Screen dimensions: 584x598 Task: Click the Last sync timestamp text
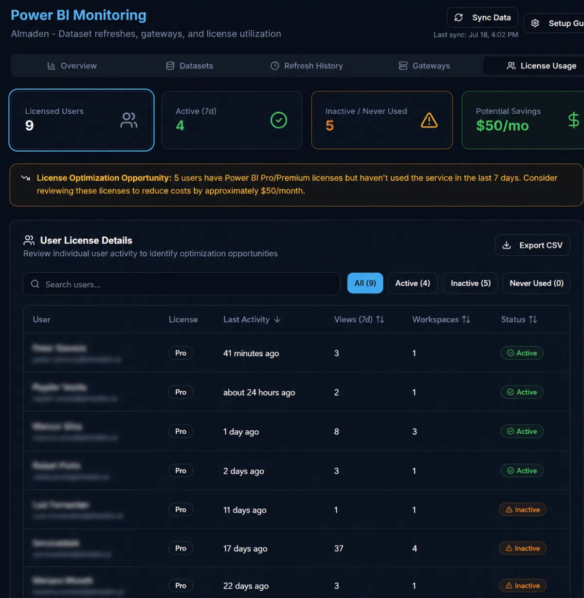point(475,35)
